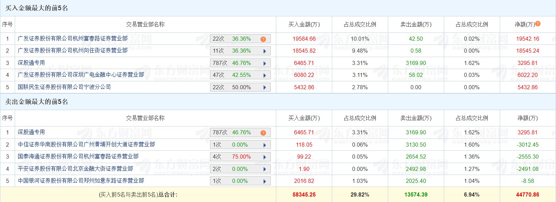556x202 pixels.
Task: Open 国联民生证券股份有限公司宁波分公司 link
Action: (x=65, y=87)
